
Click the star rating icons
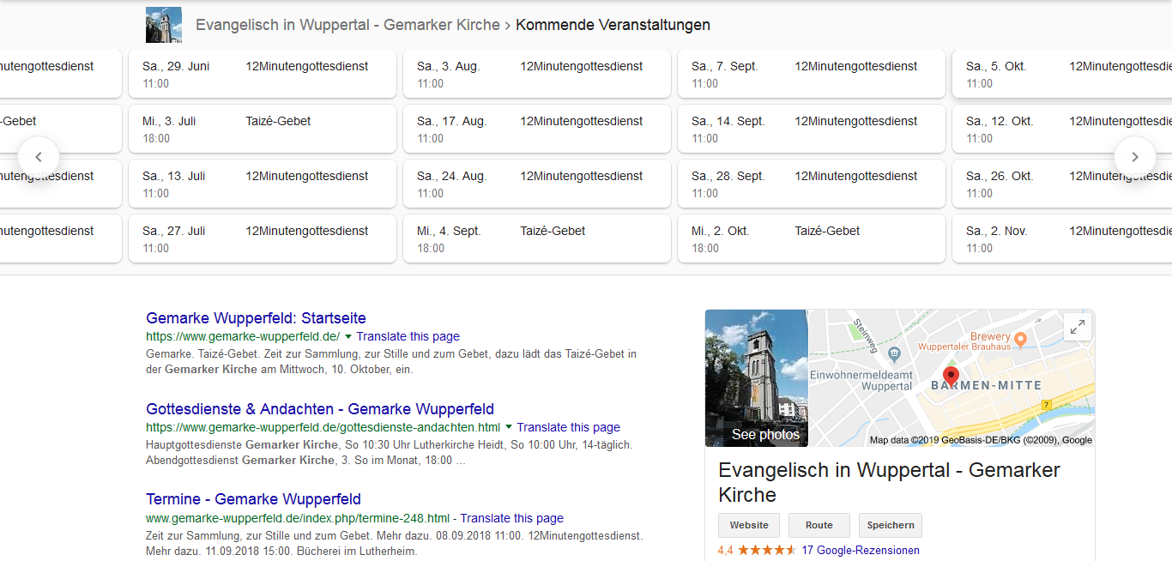click(767, 551)
